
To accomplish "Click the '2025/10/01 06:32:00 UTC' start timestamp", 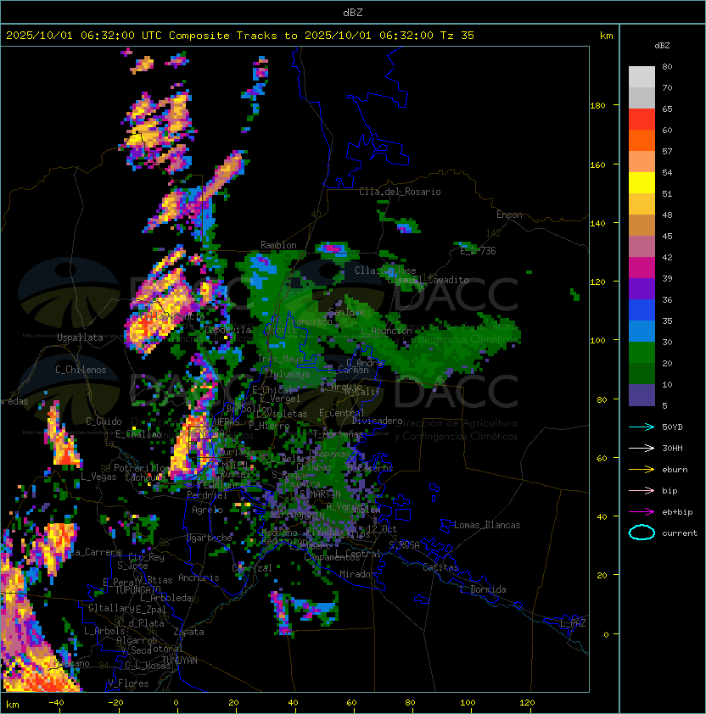I will click(x=84, y=36).
